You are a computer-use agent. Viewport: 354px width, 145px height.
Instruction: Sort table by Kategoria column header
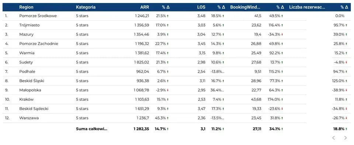coord(86,7)
